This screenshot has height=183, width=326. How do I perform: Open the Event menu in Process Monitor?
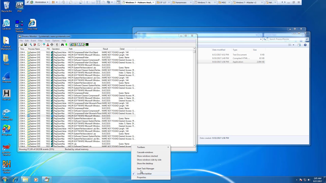click(33, 41)
